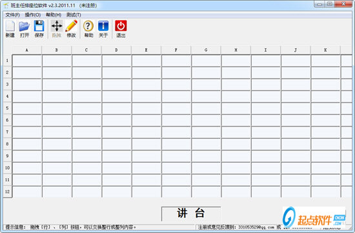
Task: Click the 新建 (New) toolbar icon
Action: (10, 28)
